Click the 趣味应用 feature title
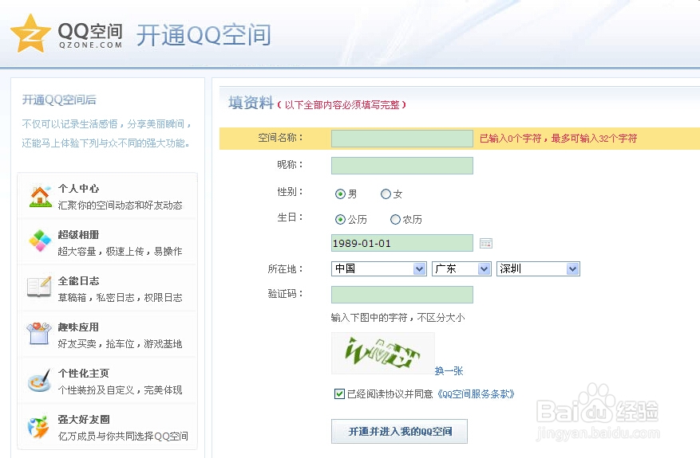This screenshot has width=700, height=458. [x=78, y=327]
